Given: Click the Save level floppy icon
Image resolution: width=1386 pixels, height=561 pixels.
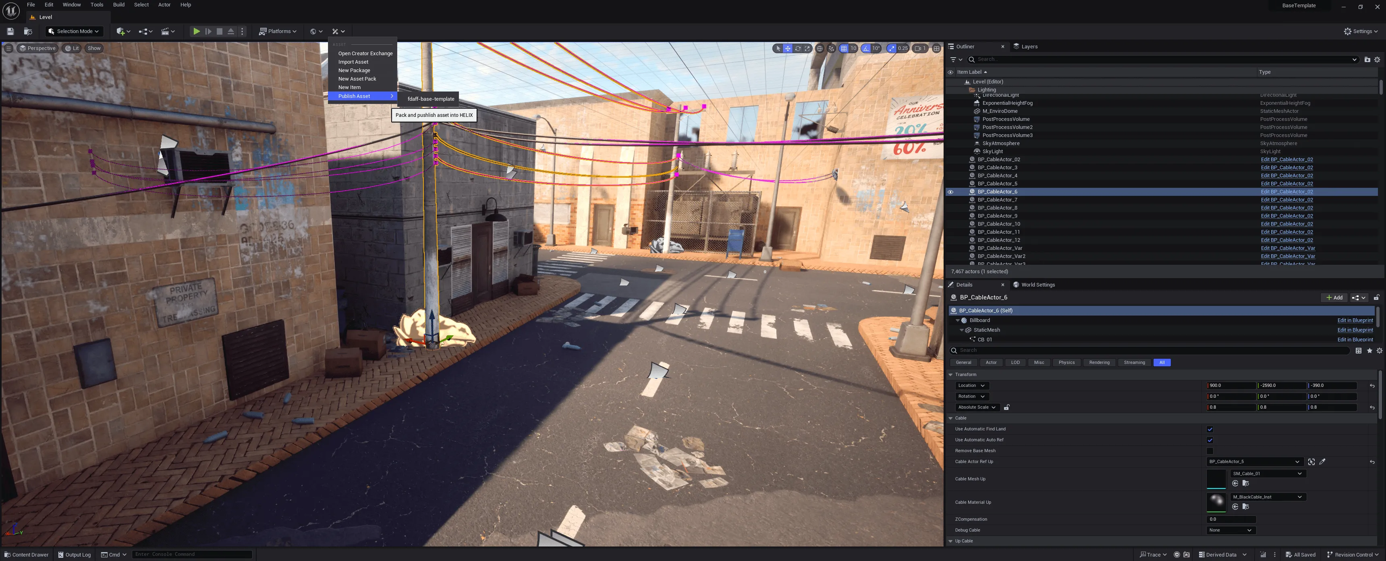Looking at the screenshot, I should [10, 31].
